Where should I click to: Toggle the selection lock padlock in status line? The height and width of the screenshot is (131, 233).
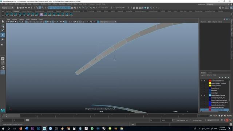[72, 8]
